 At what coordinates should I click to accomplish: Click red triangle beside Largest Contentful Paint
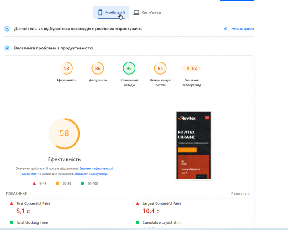click(137, 203)
